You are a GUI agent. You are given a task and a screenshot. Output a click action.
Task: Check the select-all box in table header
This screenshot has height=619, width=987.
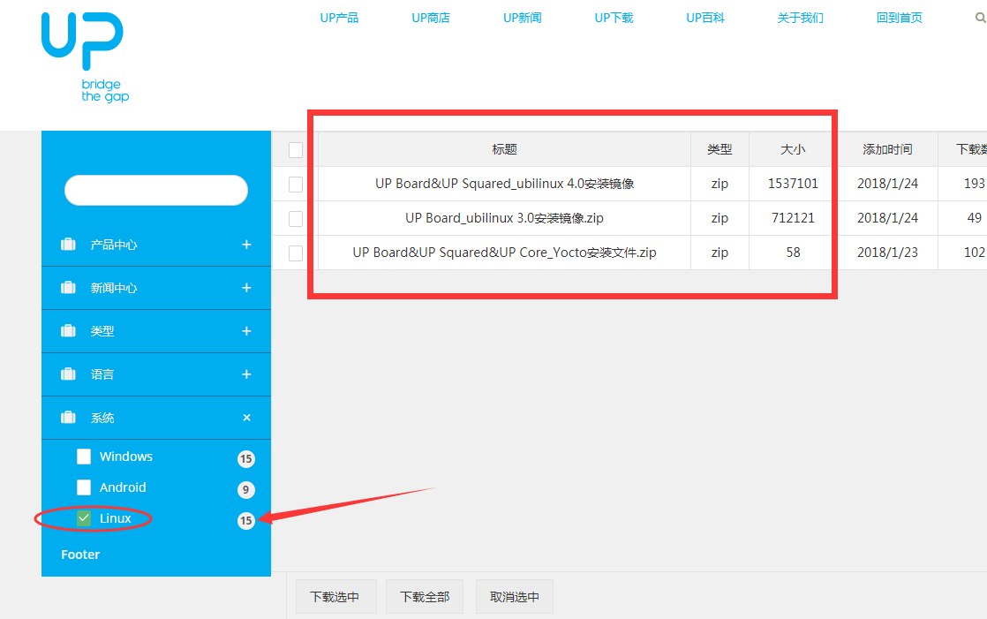pos(296,150)
